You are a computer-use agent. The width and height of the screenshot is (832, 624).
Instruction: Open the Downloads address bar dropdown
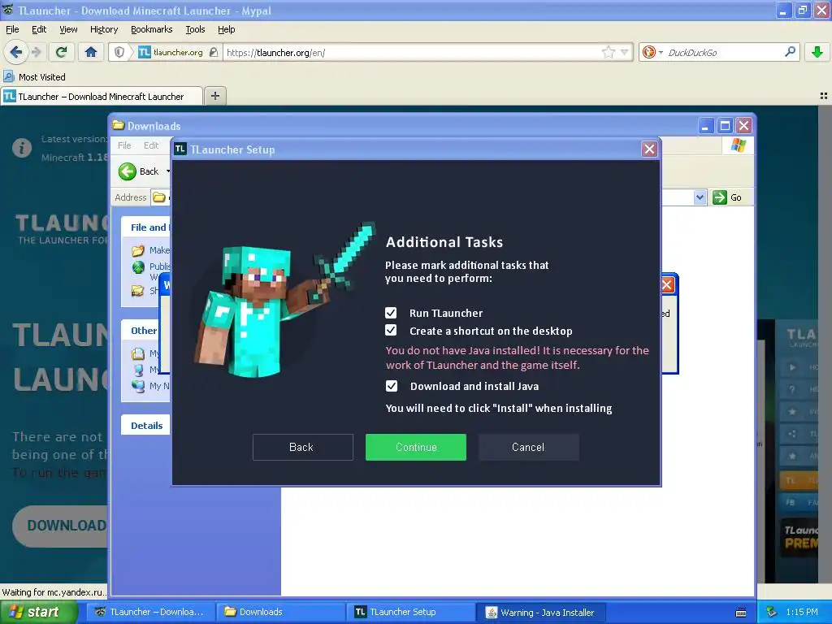coord(700,197)
